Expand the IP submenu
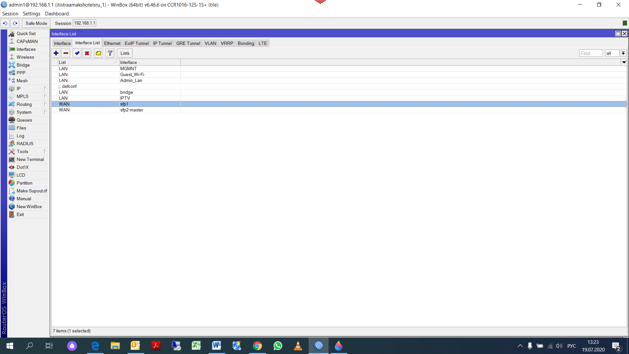This screenshot has width=629, height=354. coord(29,88)
